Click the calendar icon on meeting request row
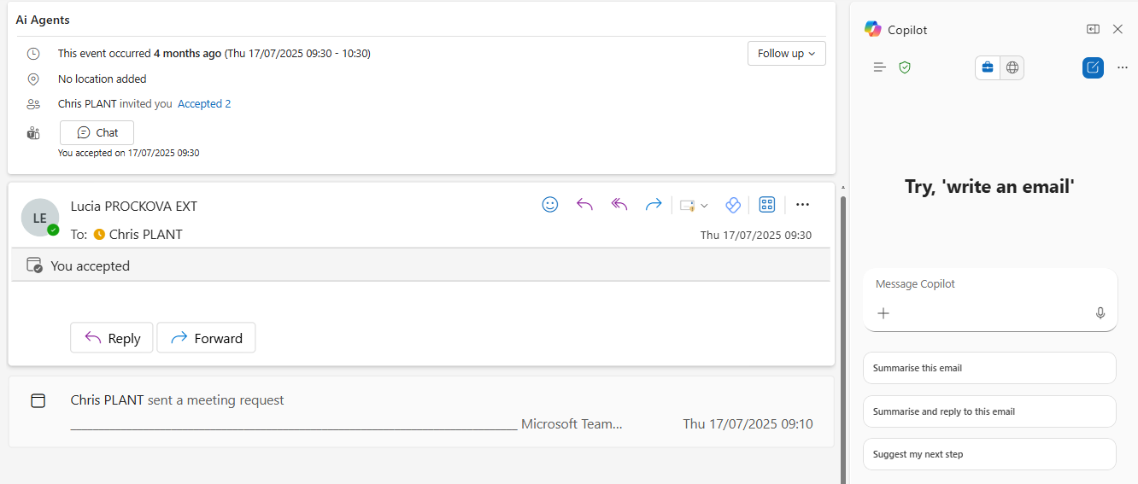This screenshot has height=484, width=1138. click(x=38, y=400)
